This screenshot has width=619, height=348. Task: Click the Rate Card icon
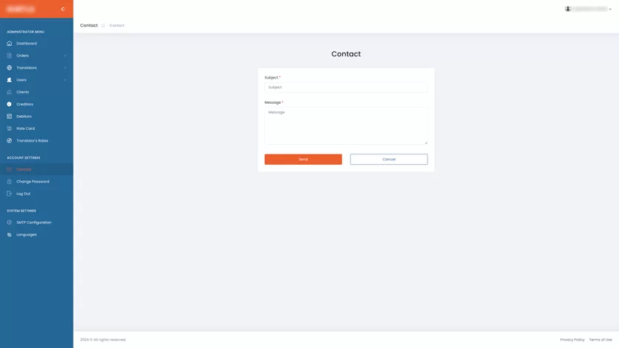tap(10, 128)
